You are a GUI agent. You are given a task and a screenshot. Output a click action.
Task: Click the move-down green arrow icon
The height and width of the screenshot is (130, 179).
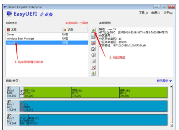pos(93,73)
